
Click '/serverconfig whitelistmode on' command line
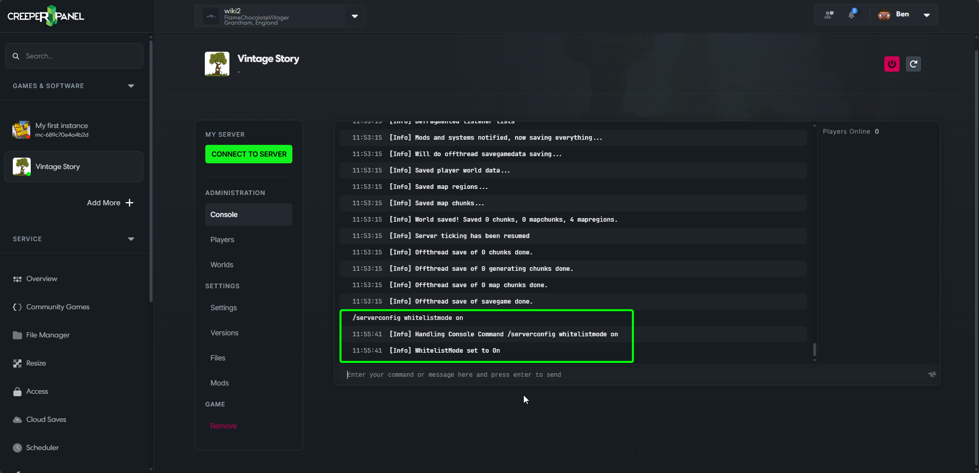[x=408, y=318]
